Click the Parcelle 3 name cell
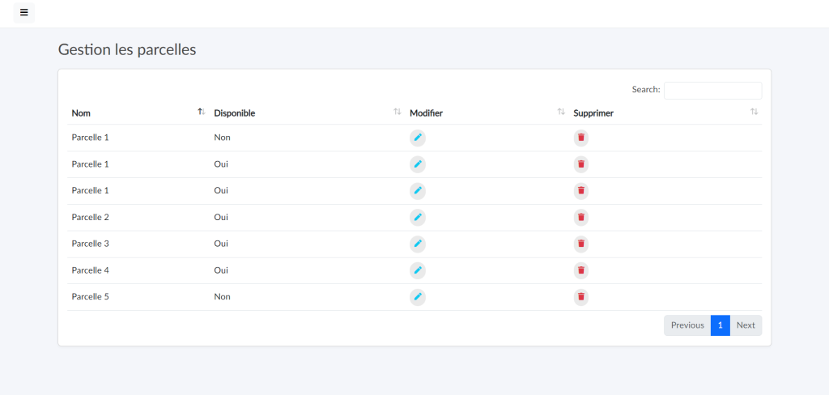 (x=91, y=244)
